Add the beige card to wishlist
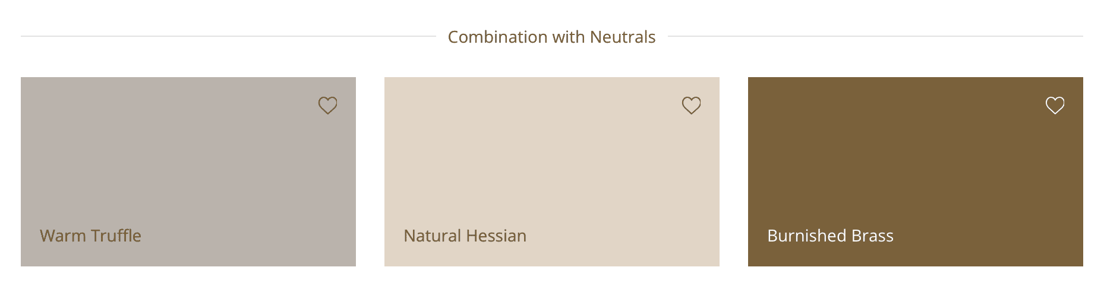 [691, 106]
